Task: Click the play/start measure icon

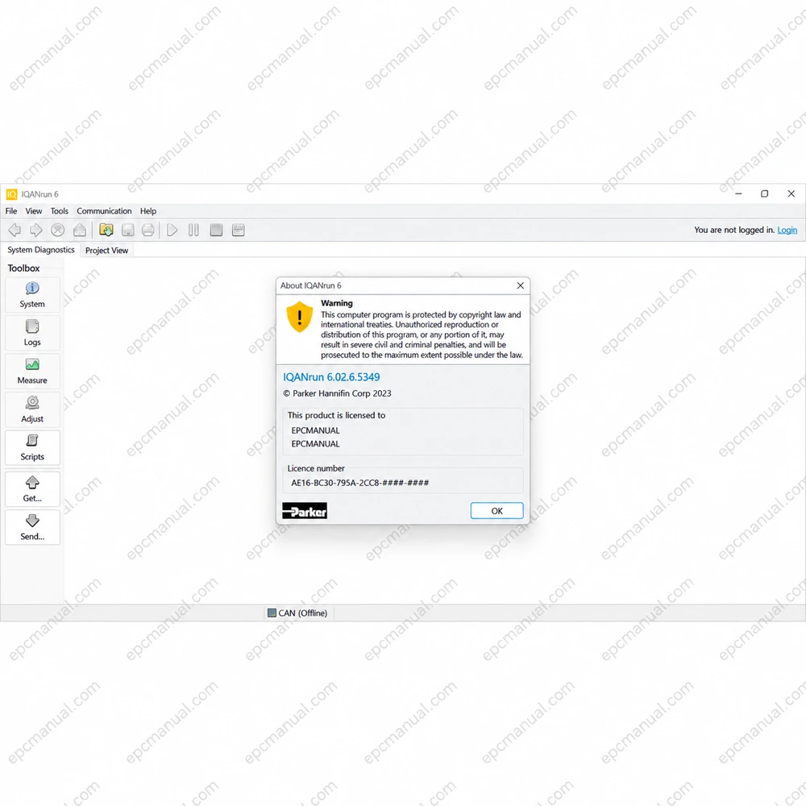Action: point(172,230)
